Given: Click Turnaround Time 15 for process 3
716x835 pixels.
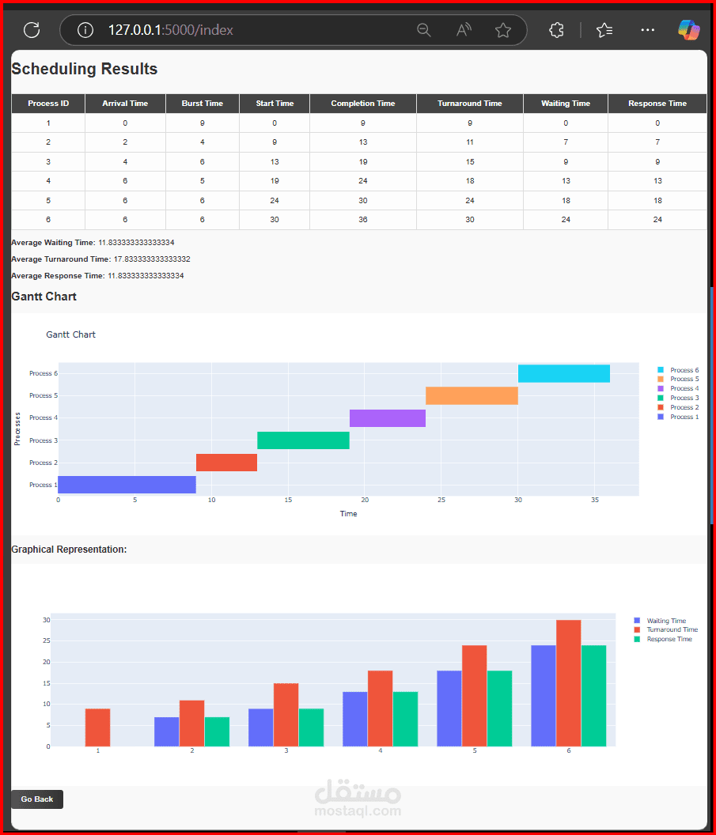Looking at the screenshot, I should pos(470,162).
